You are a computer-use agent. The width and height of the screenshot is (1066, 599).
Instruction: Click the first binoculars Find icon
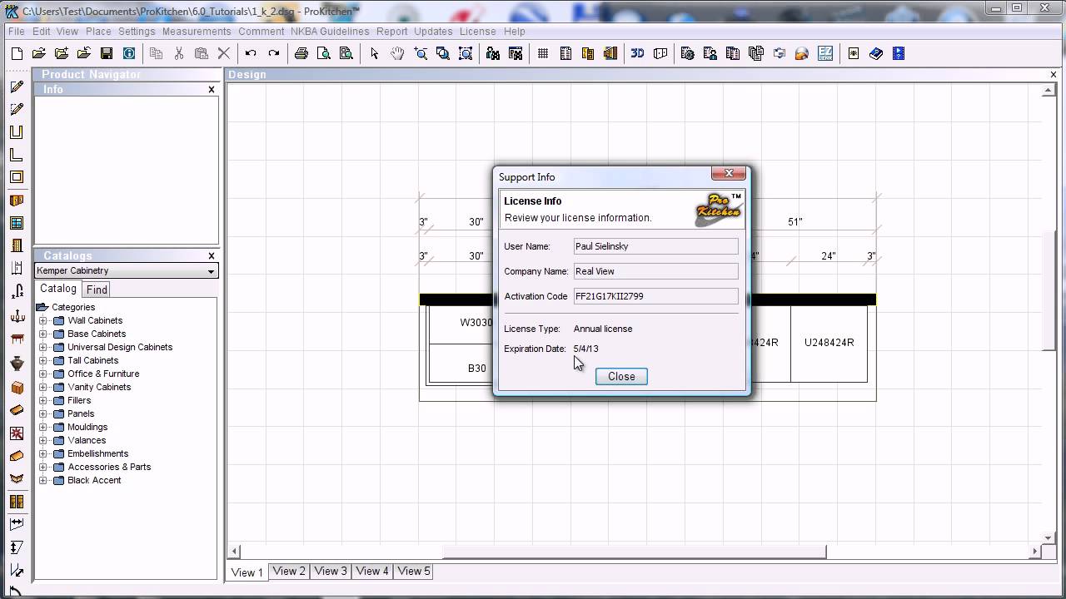(493, 53)
